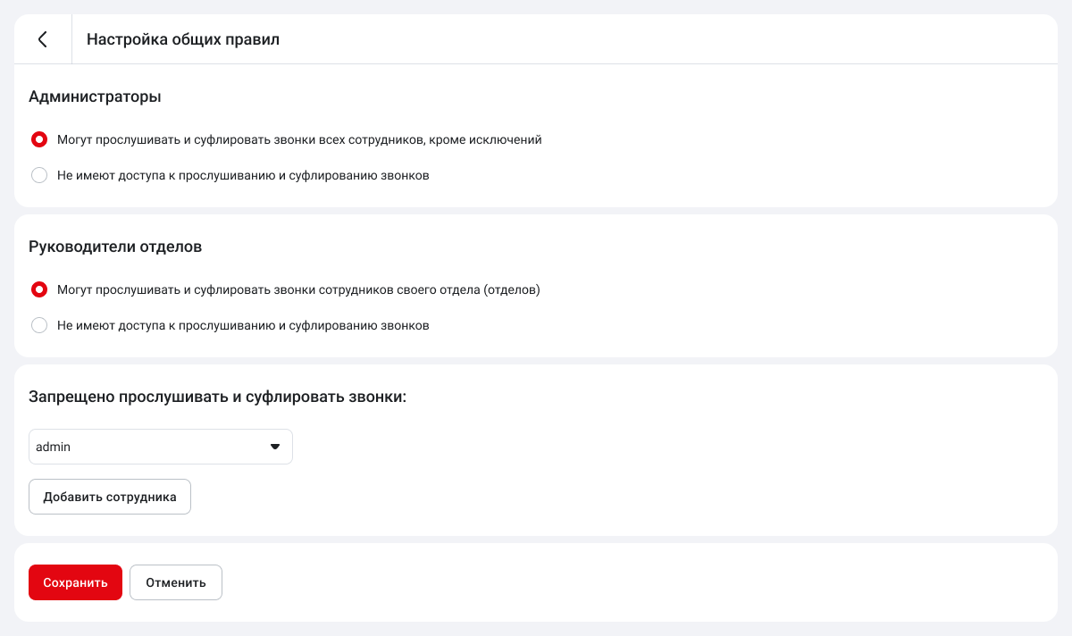Click the 'admin' value in the employee combo box
This screenshot has width=1072, height=636.
[x=54, y=447]
